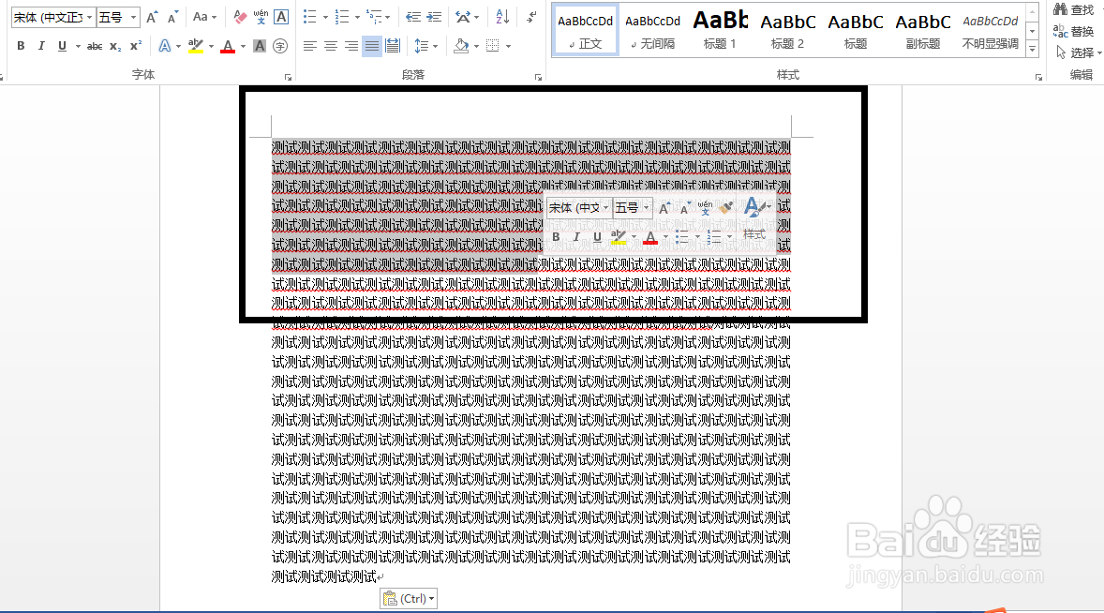Open Paragraph dialog launcher in 段落 group
The width and height of the screenshot is (1104, 613).
click(539, 78)
